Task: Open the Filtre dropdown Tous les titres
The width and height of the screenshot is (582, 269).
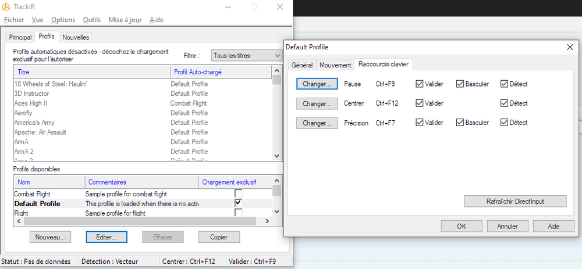Action: coord(247,56)
